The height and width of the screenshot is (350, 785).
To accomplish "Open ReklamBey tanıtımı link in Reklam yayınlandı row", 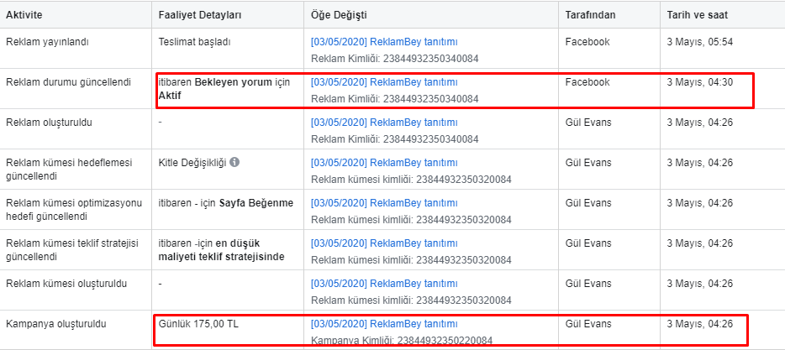I will pos(384,42).
